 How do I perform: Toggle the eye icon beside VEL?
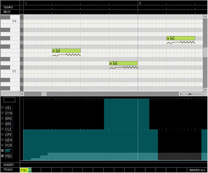[3, 108]
